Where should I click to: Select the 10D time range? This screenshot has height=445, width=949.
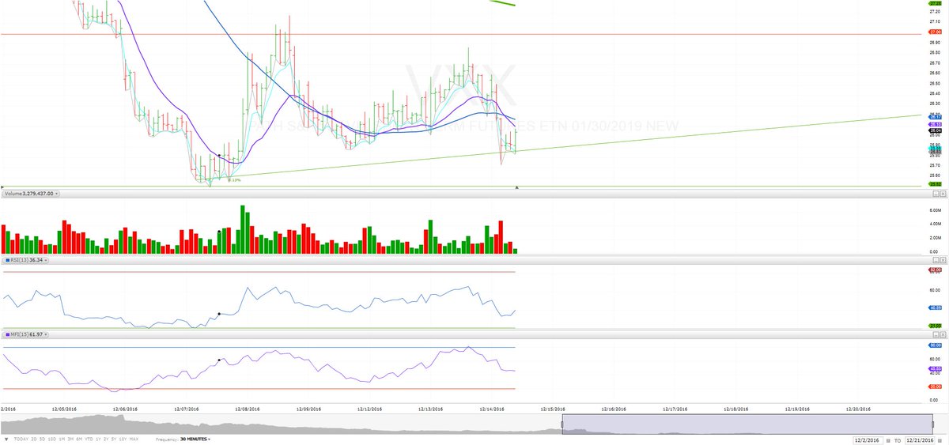(52, 439)
